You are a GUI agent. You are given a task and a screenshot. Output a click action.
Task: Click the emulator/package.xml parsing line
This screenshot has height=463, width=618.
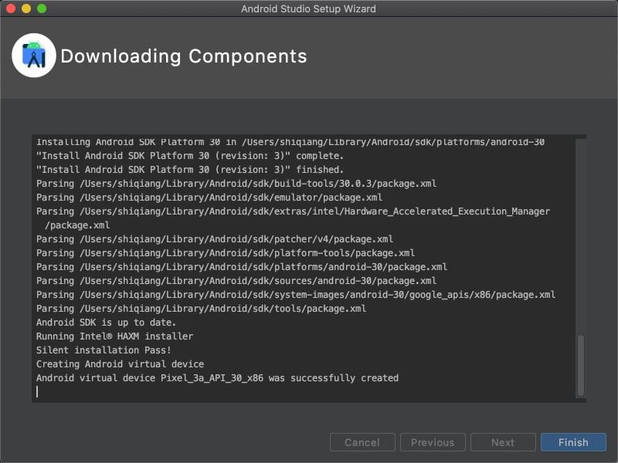click(x=209, y=198)
